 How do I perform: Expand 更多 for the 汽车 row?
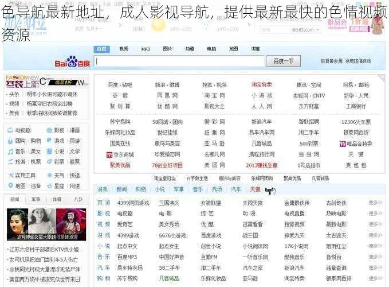coord(375,267)
